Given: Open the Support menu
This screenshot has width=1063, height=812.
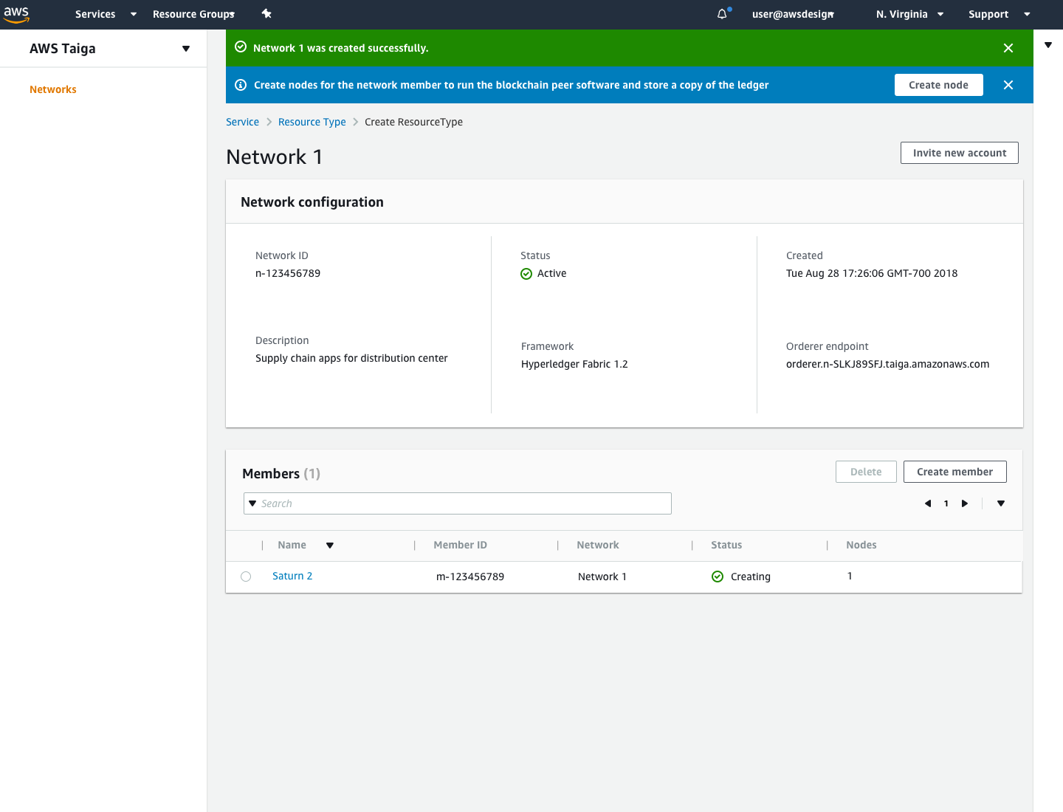Looking at the screenshot, I should coord(999,14).
